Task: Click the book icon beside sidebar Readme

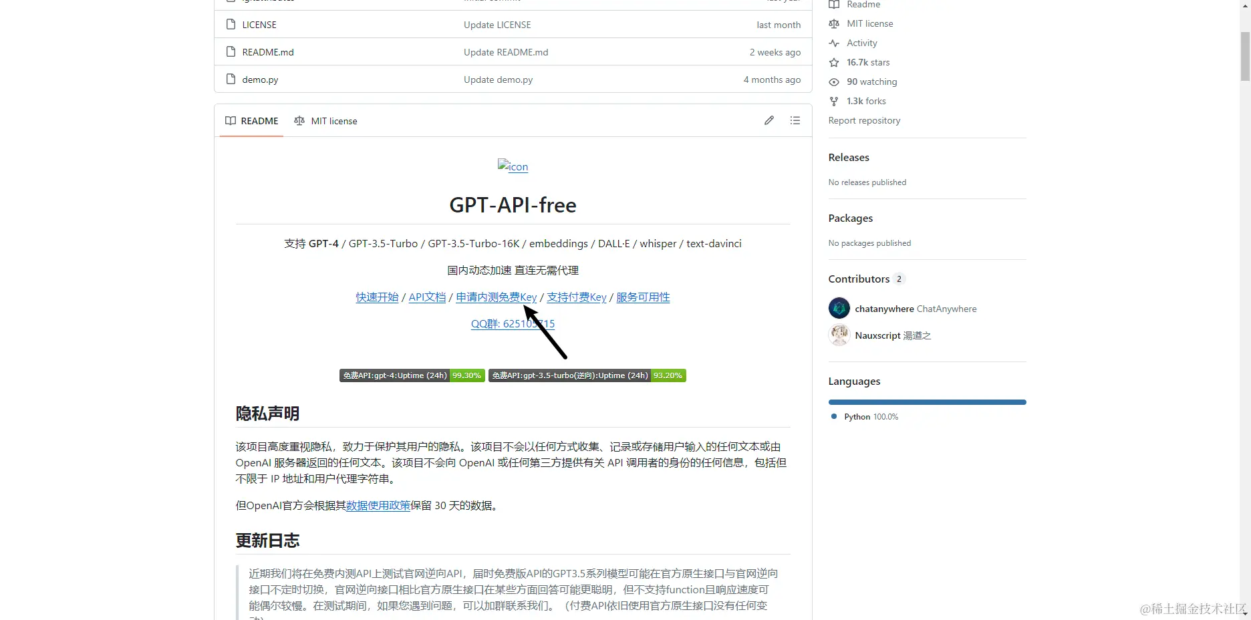Action: click(x=834, y=5)
